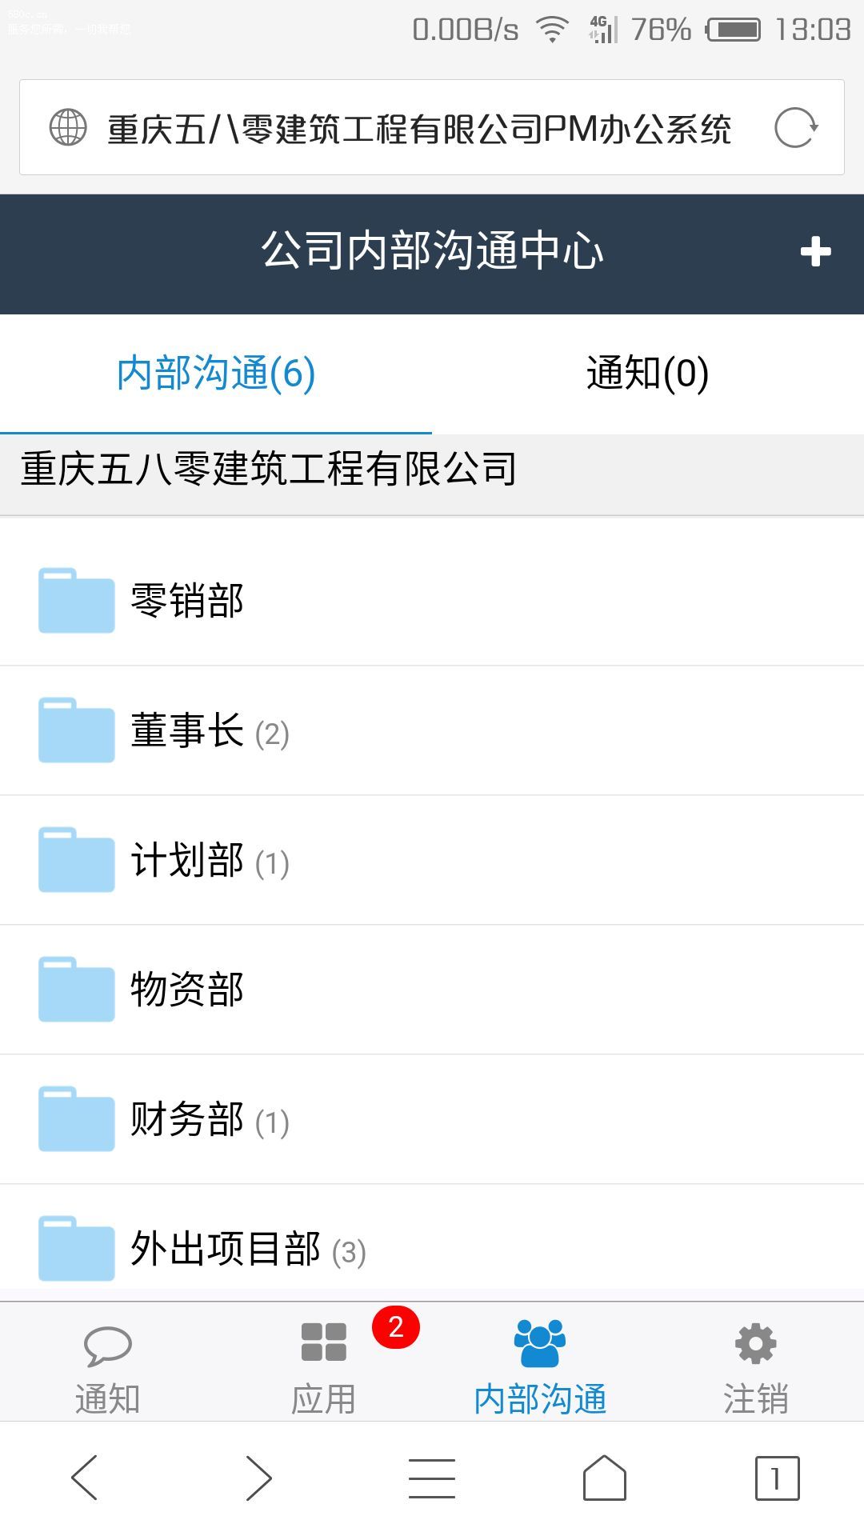Go forward with browser forward arrow
864x1536 pixels.
coord(258,1478)
